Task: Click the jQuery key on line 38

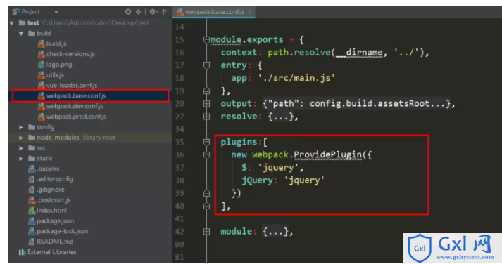Action: tap(258, 180)
